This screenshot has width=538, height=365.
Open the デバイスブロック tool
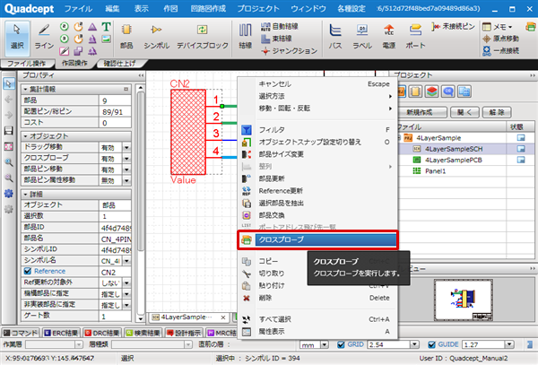pos(203,36)
